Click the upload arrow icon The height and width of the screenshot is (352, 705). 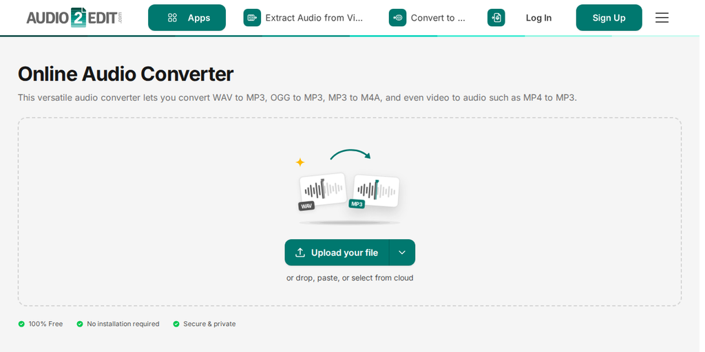tap(300, 252)
